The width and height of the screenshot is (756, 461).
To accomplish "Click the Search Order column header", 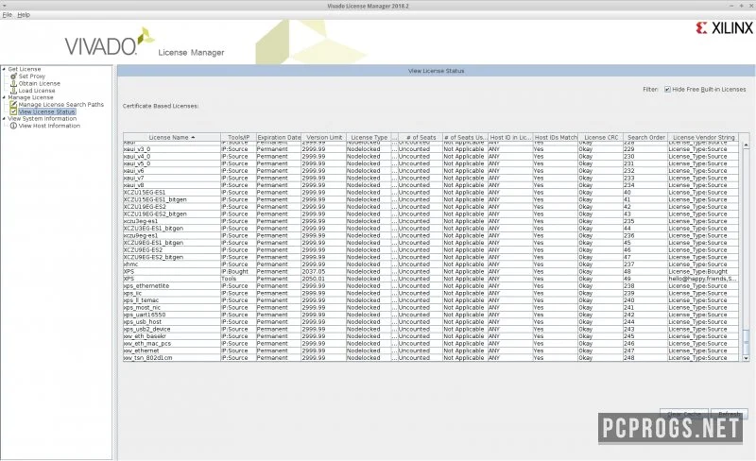I will point(646,137).
